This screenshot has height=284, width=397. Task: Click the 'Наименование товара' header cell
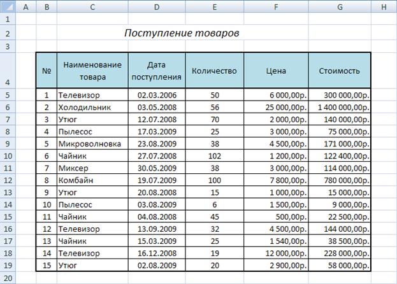pyautogui.click(x=92, y=71)
